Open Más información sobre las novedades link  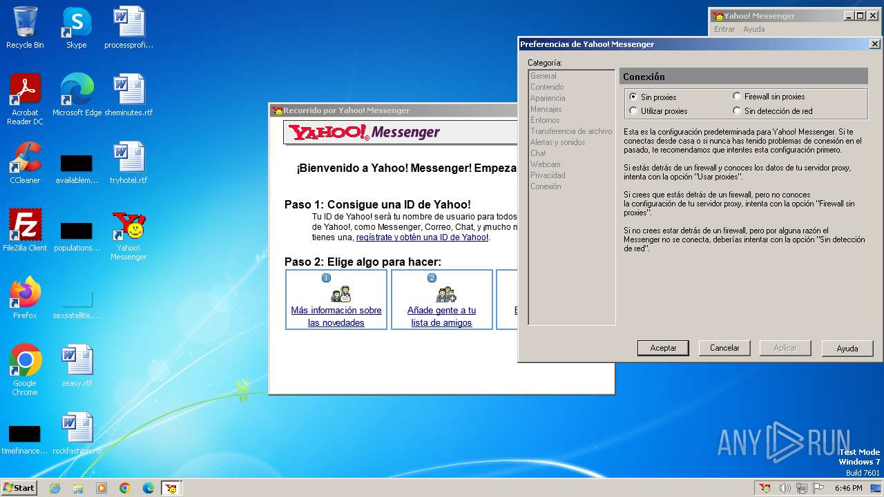[336, 316]
